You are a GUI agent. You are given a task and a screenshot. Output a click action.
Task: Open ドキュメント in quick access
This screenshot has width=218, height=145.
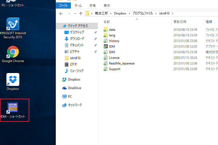coord(77,45)
